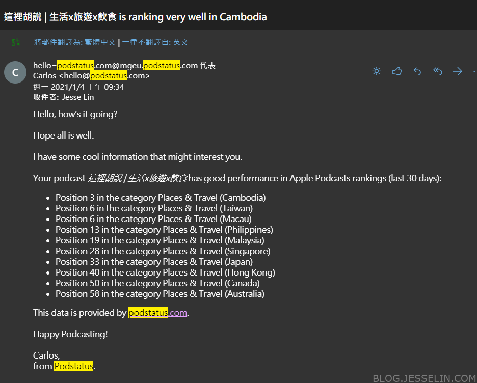Click the Happy Podcasting! line
The image size is (477, 383).
[x=70, y=334]
